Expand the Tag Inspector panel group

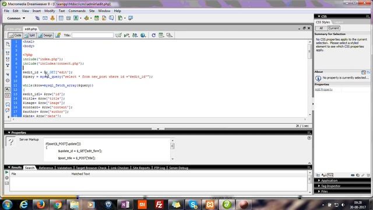pos(319,186)
